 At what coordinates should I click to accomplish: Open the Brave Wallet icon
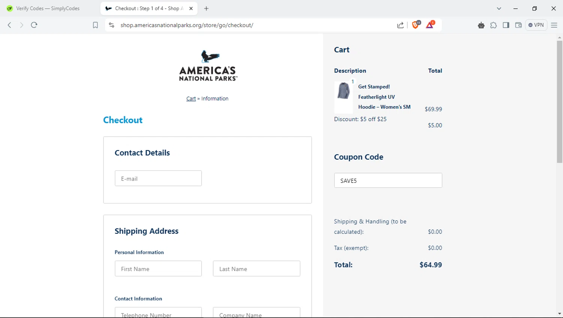tap(518, 25)
